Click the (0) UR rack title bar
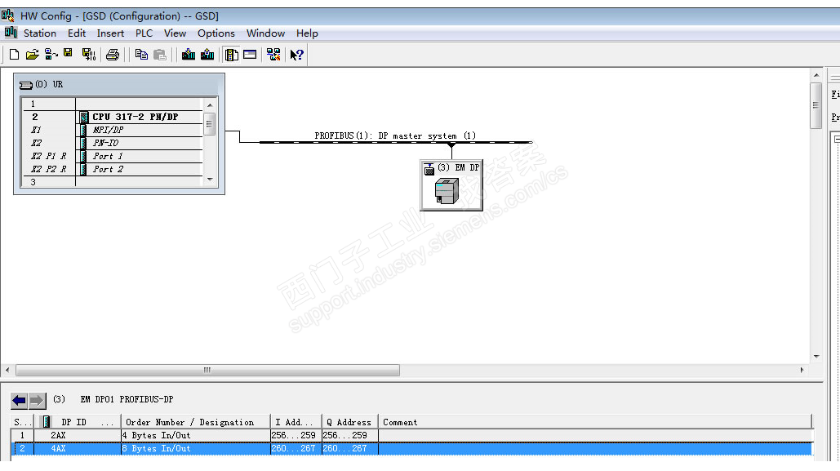The height and width of the screenshot is (471, 840). point(119,85)
